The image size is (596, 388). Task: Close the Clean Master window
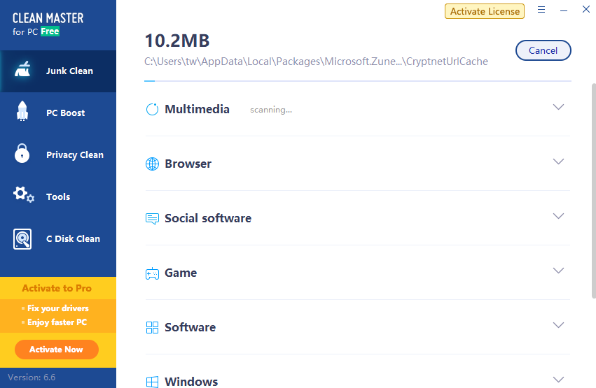point(585,9)
